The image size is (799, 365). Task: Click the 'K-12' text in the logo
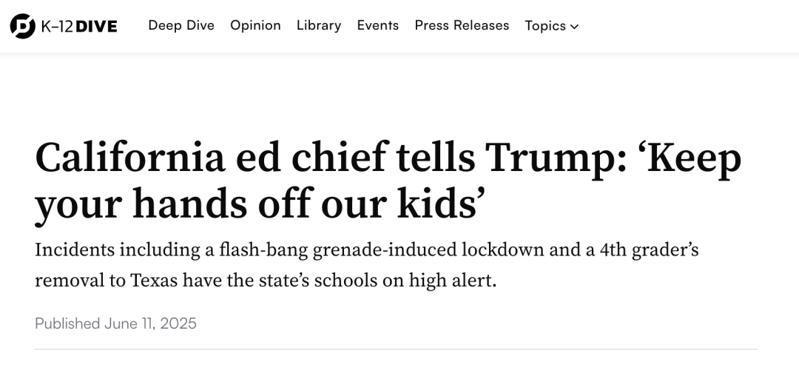57,27
